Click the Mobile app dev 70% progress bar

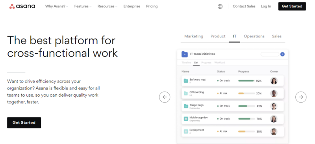click(x=246, y=119)
